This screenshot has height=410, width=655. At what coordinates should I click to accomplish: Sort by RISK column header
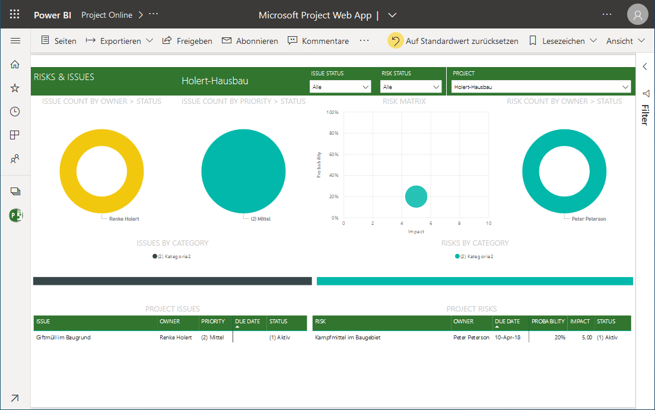pyautogui.click(x=320, y=322)
